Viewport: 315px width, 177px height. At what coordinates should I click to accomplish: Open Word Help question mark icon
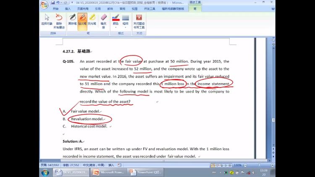[x=273, y=9]
